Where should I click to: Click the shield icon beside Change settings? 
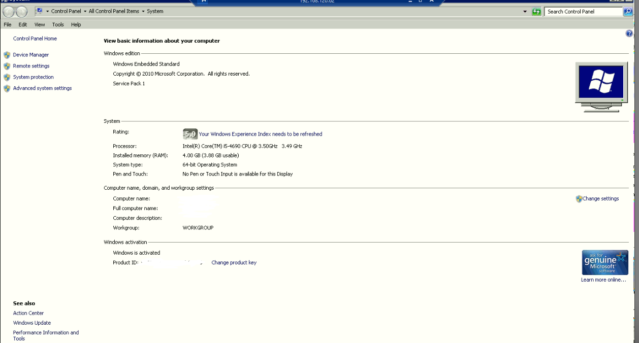[579, 199]
